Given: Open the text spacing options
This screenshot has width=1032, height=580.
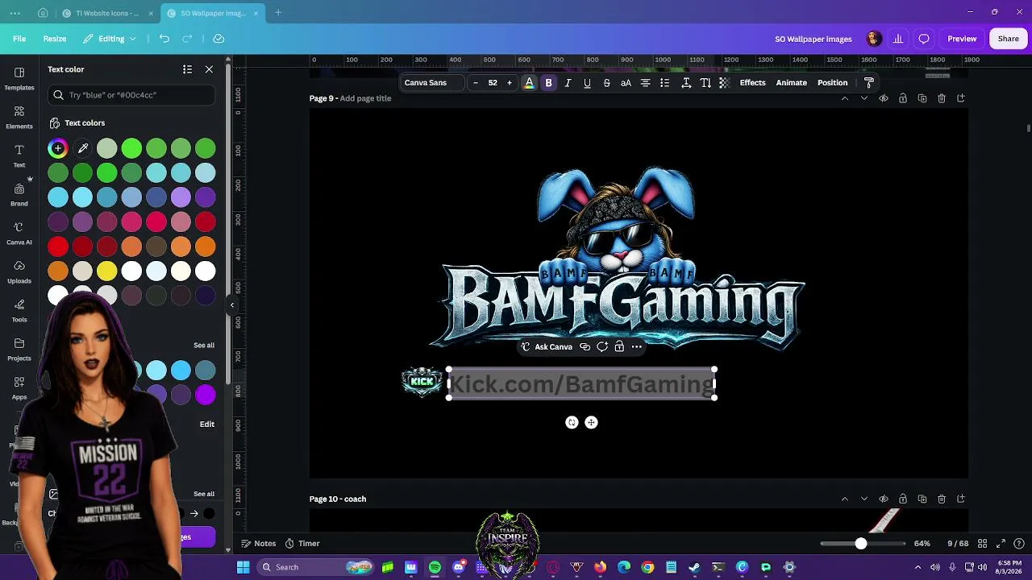Looking at the screenshot, I should coord(686,83).
